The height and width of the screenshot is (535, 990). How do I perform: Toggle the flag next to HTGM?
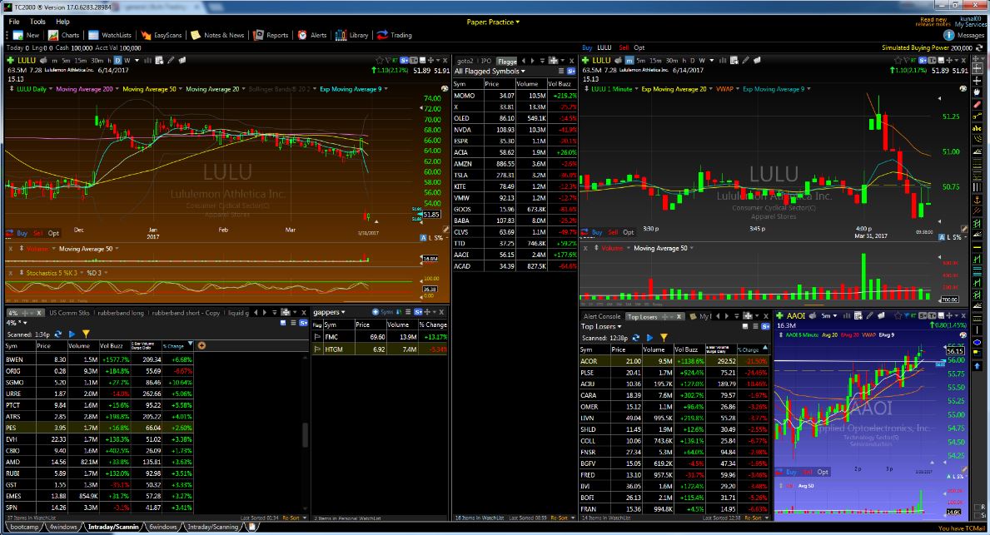point(317,349)
